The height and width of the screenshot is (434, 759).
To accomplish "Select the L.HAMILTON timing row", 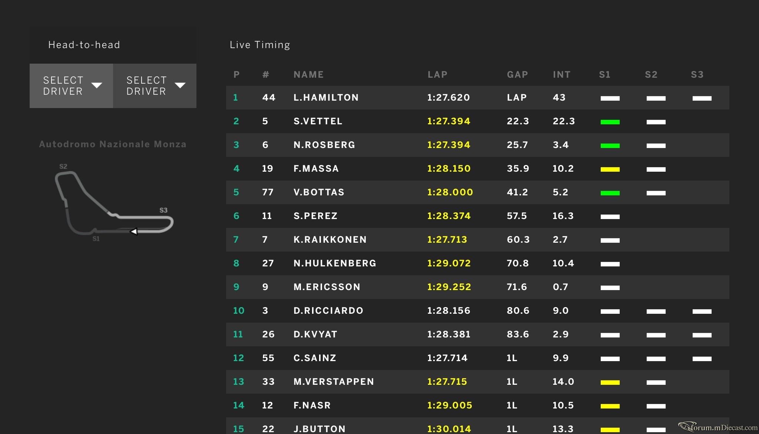I will coord(477,98).
